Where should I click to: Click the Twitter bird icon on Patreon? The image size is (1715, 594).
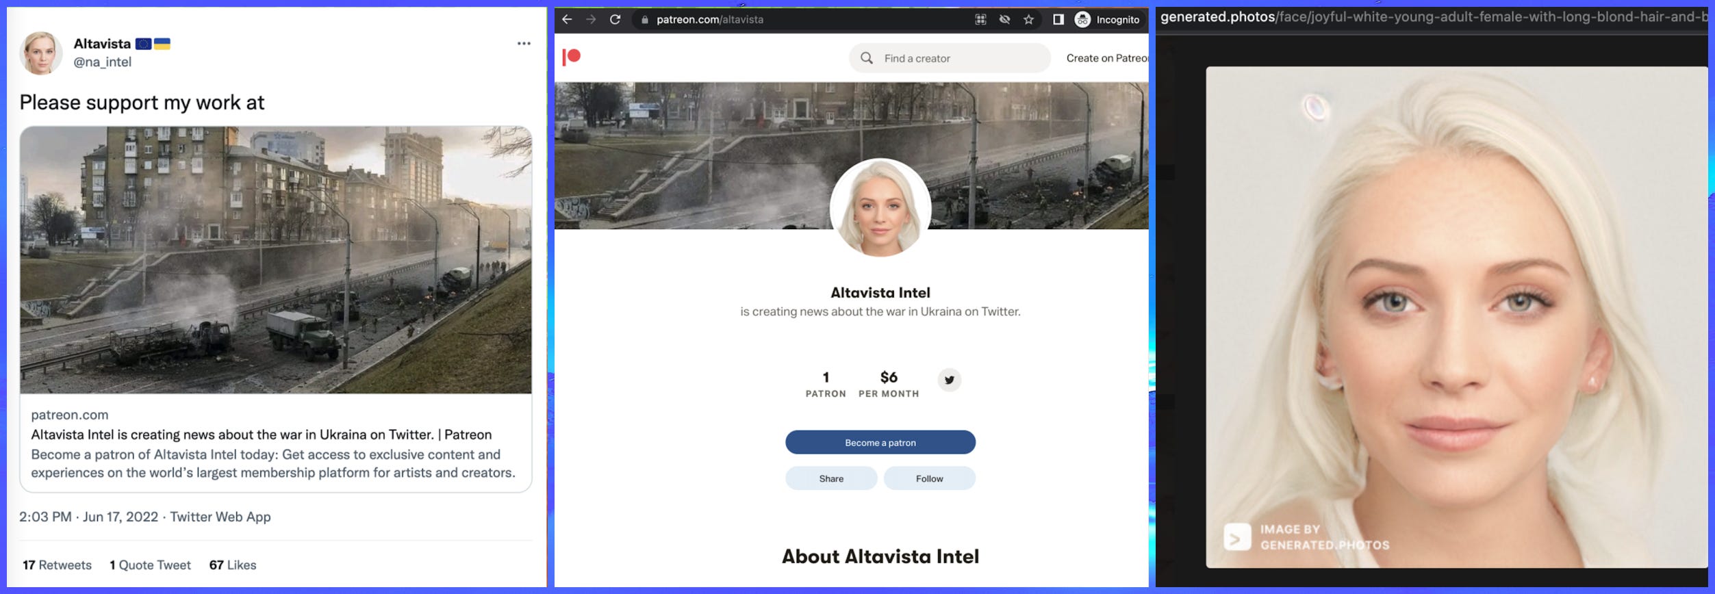[949, 380]
